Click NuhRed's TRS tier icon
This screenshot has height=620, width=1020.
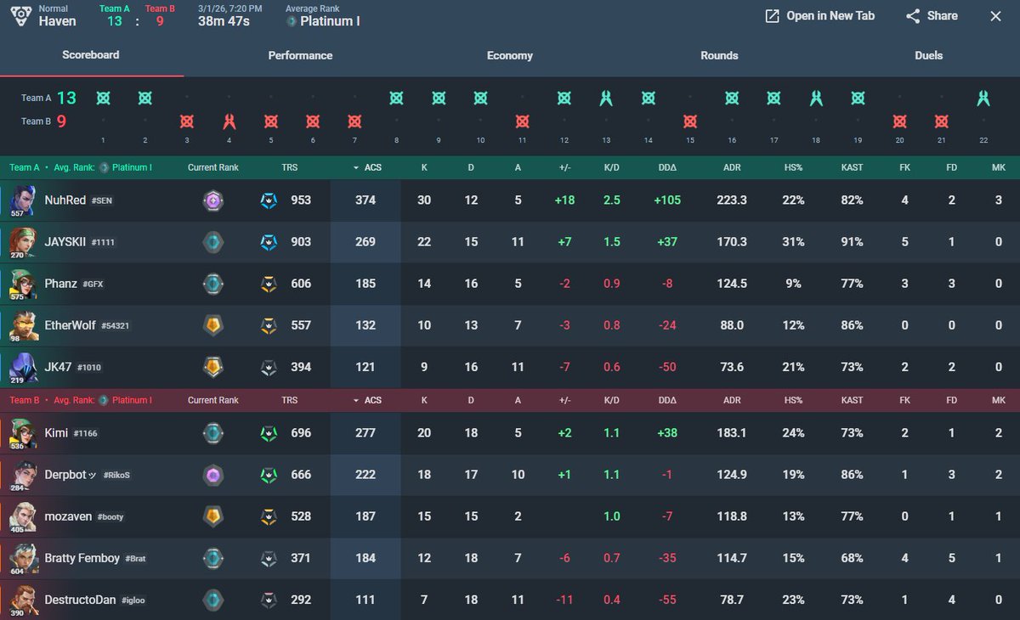(x=269, y=200)
